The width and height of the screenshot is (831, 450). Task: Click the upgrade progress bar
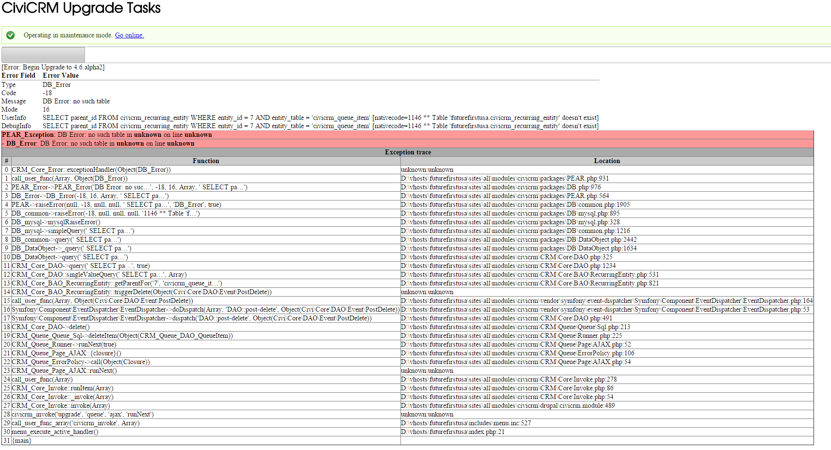[43, 54]
